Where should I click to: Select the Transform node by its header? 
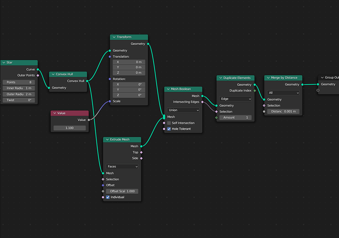pos(129,37)
